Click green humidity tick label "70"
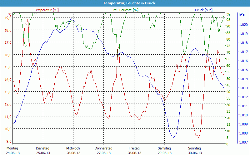The height and width of the screenshot is (156, 250). point(228,52)
